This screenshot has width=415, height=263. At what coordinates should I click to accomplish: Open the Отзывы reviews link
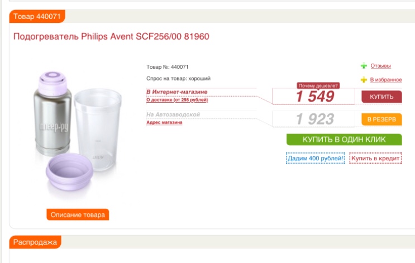380,66
